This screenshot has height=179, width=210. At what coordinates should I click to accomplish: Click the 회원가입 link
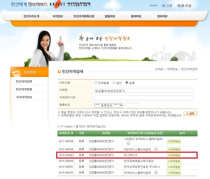click(184, 6)
